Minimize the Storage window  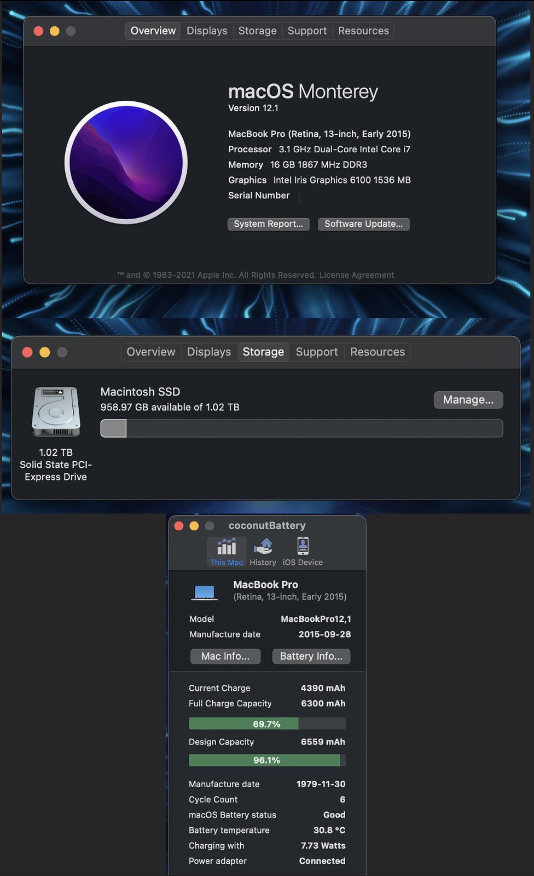tap(45, 352)
